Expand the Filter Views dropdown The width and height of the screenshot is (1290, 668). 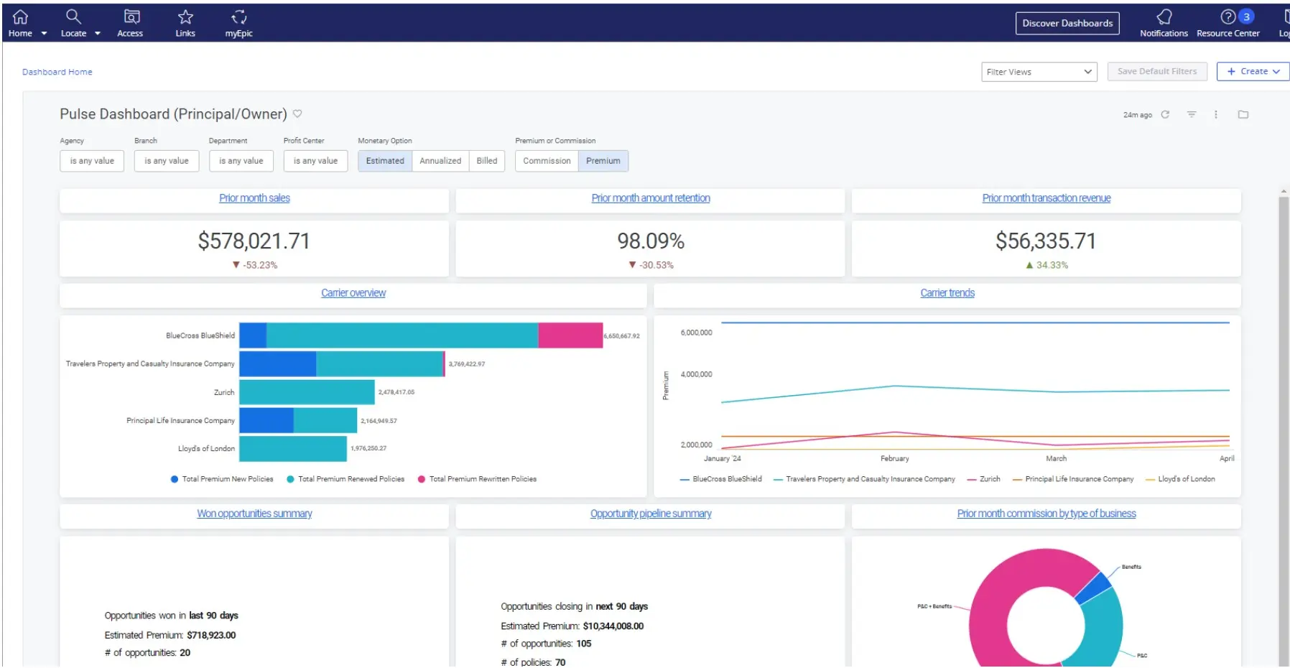coord(1039,72)
